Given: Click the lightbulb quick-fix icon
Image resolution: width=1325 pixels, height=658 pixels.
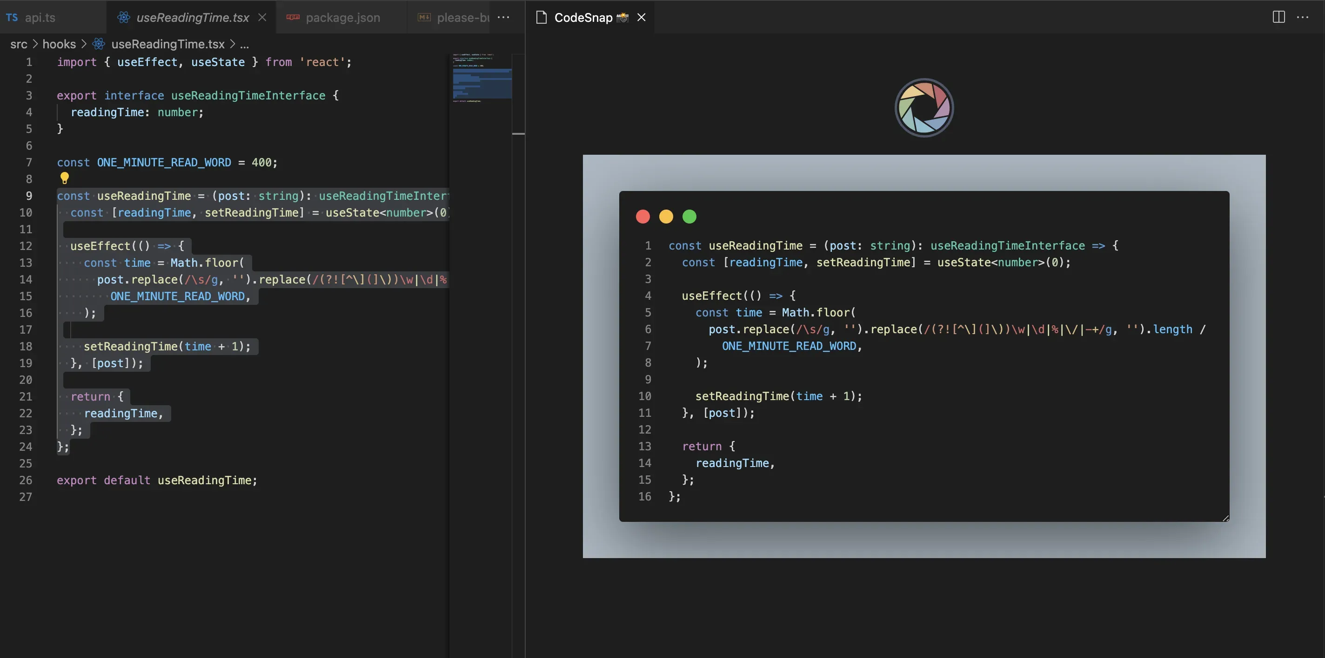Looking at the screenshot, I should [x=64, y=178].
